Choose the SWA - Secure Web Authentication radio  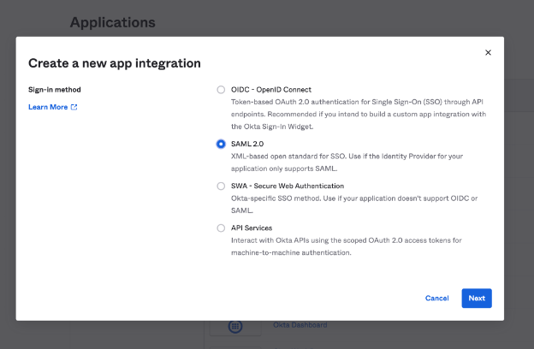[222, 186]
